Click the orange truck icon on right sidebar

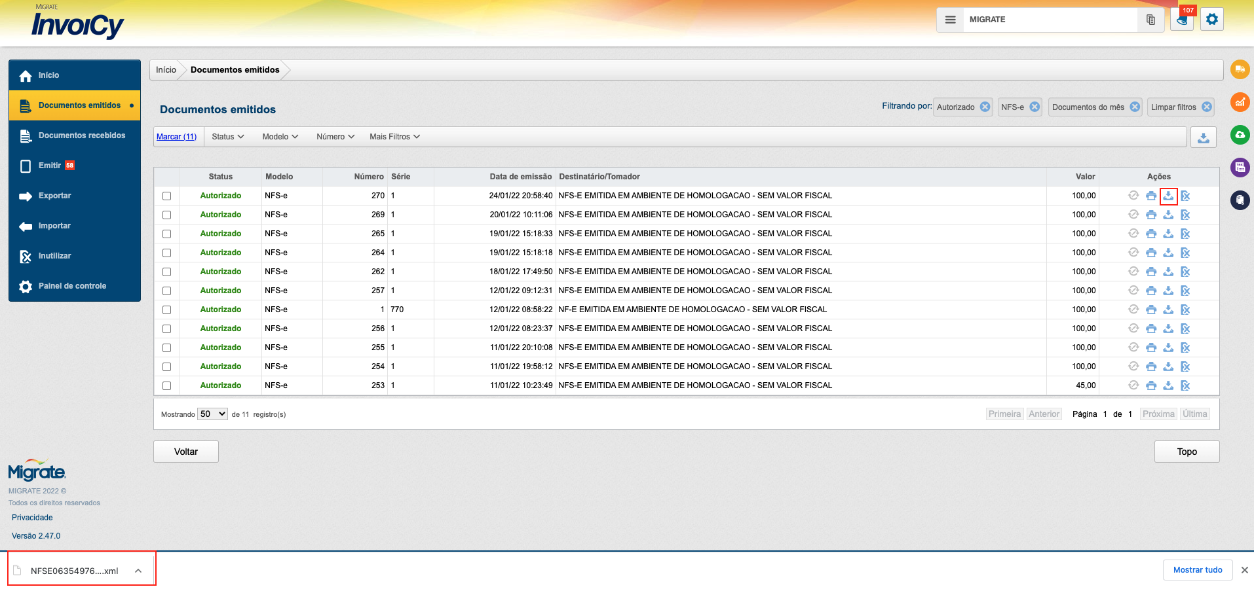(1240, 69)
